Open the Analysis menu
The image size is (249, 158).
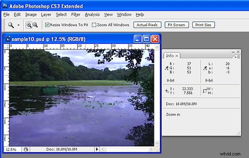click(92, 15)
